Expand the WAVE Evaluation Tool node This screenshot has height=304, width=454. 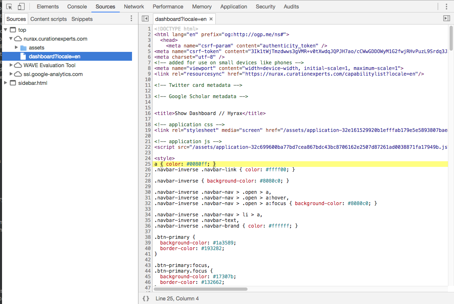pyautogui.click(x=11, y=65)
